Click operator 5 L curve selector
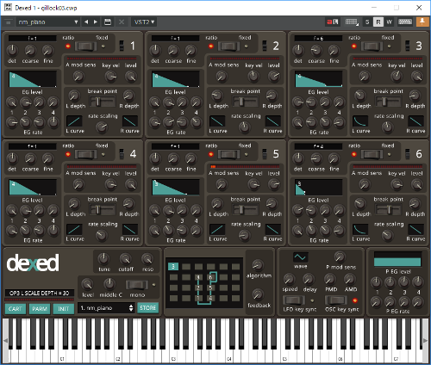The height and width of the screenshot is (365, 431). tap(217, 229)
